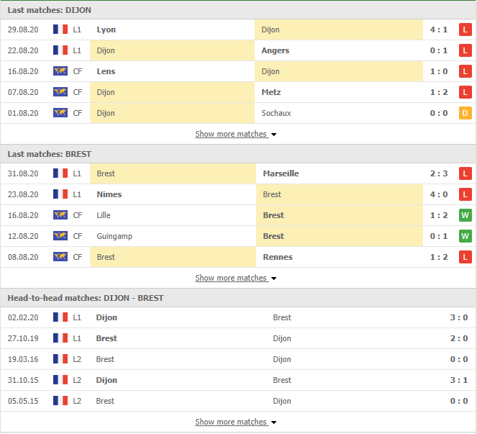
Task: Click the orange D badge for Sochaux match
Action: [465, 113]
